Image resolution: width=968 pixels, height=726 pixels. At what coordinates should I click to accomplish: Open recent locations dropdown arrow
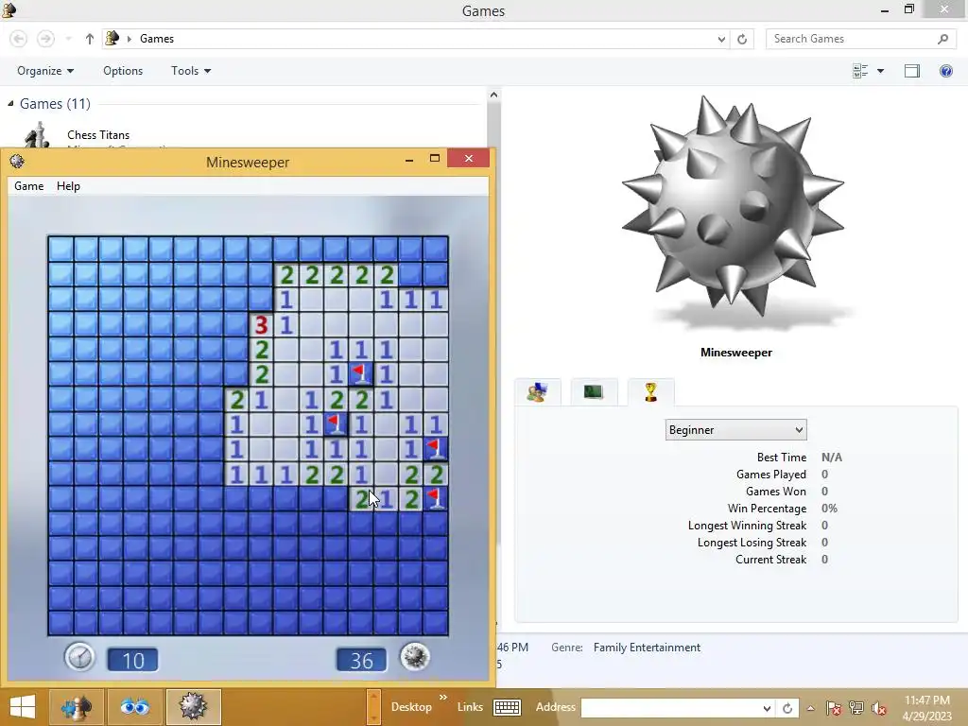68,39
